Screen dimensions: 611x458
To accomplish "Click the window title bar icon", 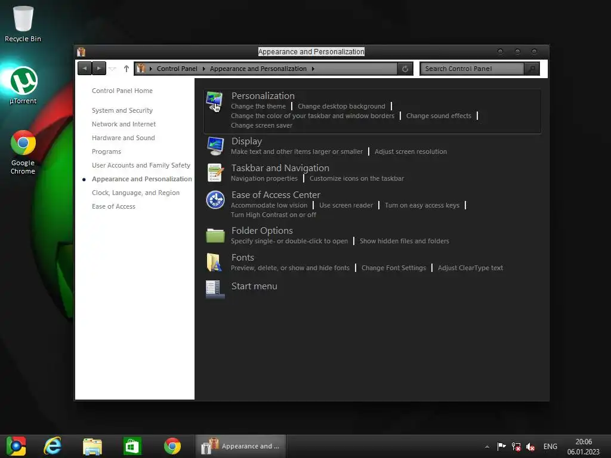I will tap(81, 51).
